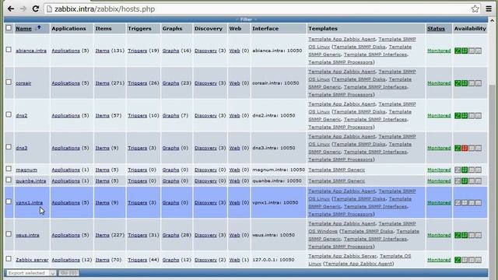Click the SNMP availability icon for dns2
This screenshot has height=280, width=498.
click(x=465, y=116)
